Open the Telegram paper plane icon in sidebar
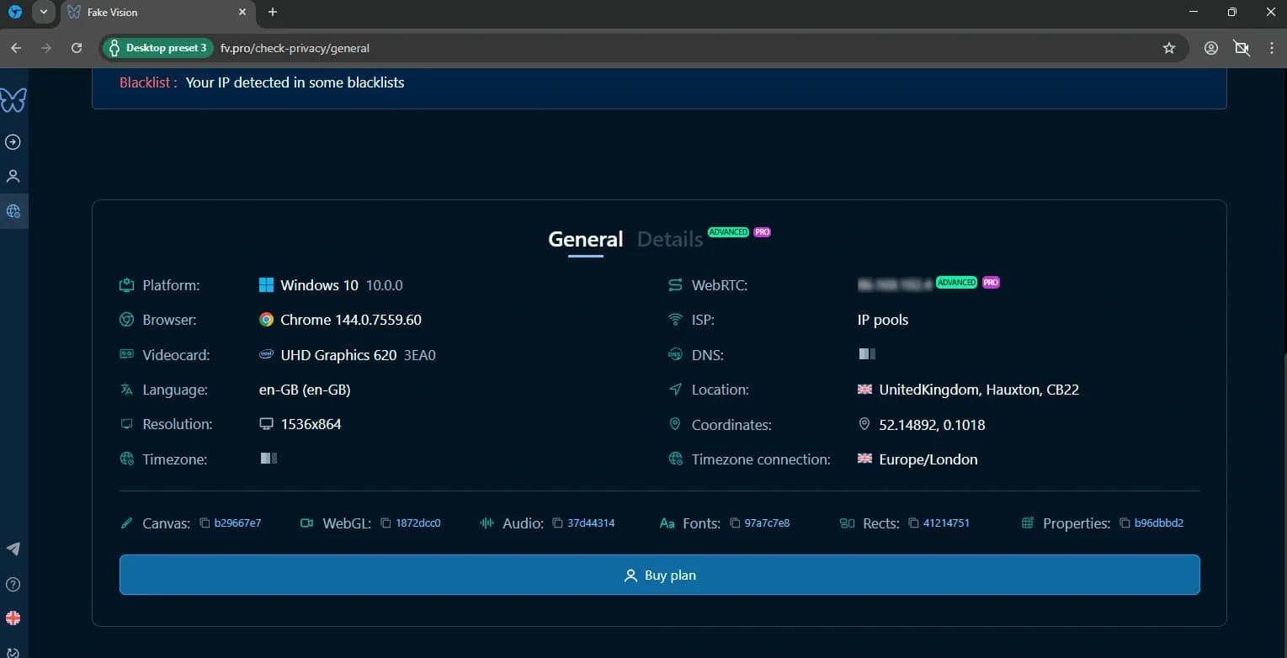Viewport: 1287px width, 658px height. 13,549
